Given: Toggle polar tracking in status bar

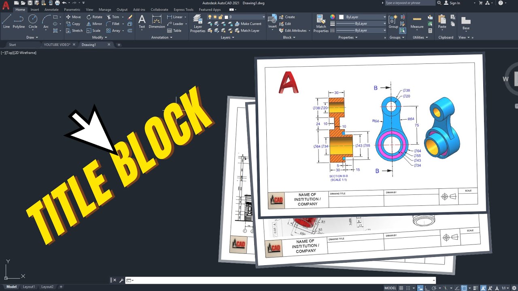Looking at the screenshot, I should [x=434, y=288].
